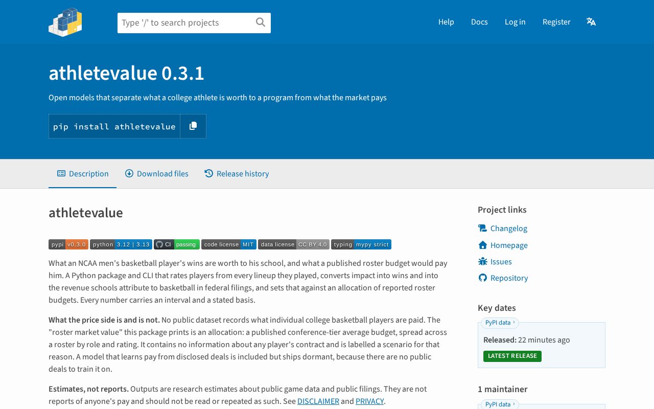Screen dimensions: 654x409
Task: Click the 'Estimates, not reports.' bold text
Action: pyautogui.click(x=88, y=389)
